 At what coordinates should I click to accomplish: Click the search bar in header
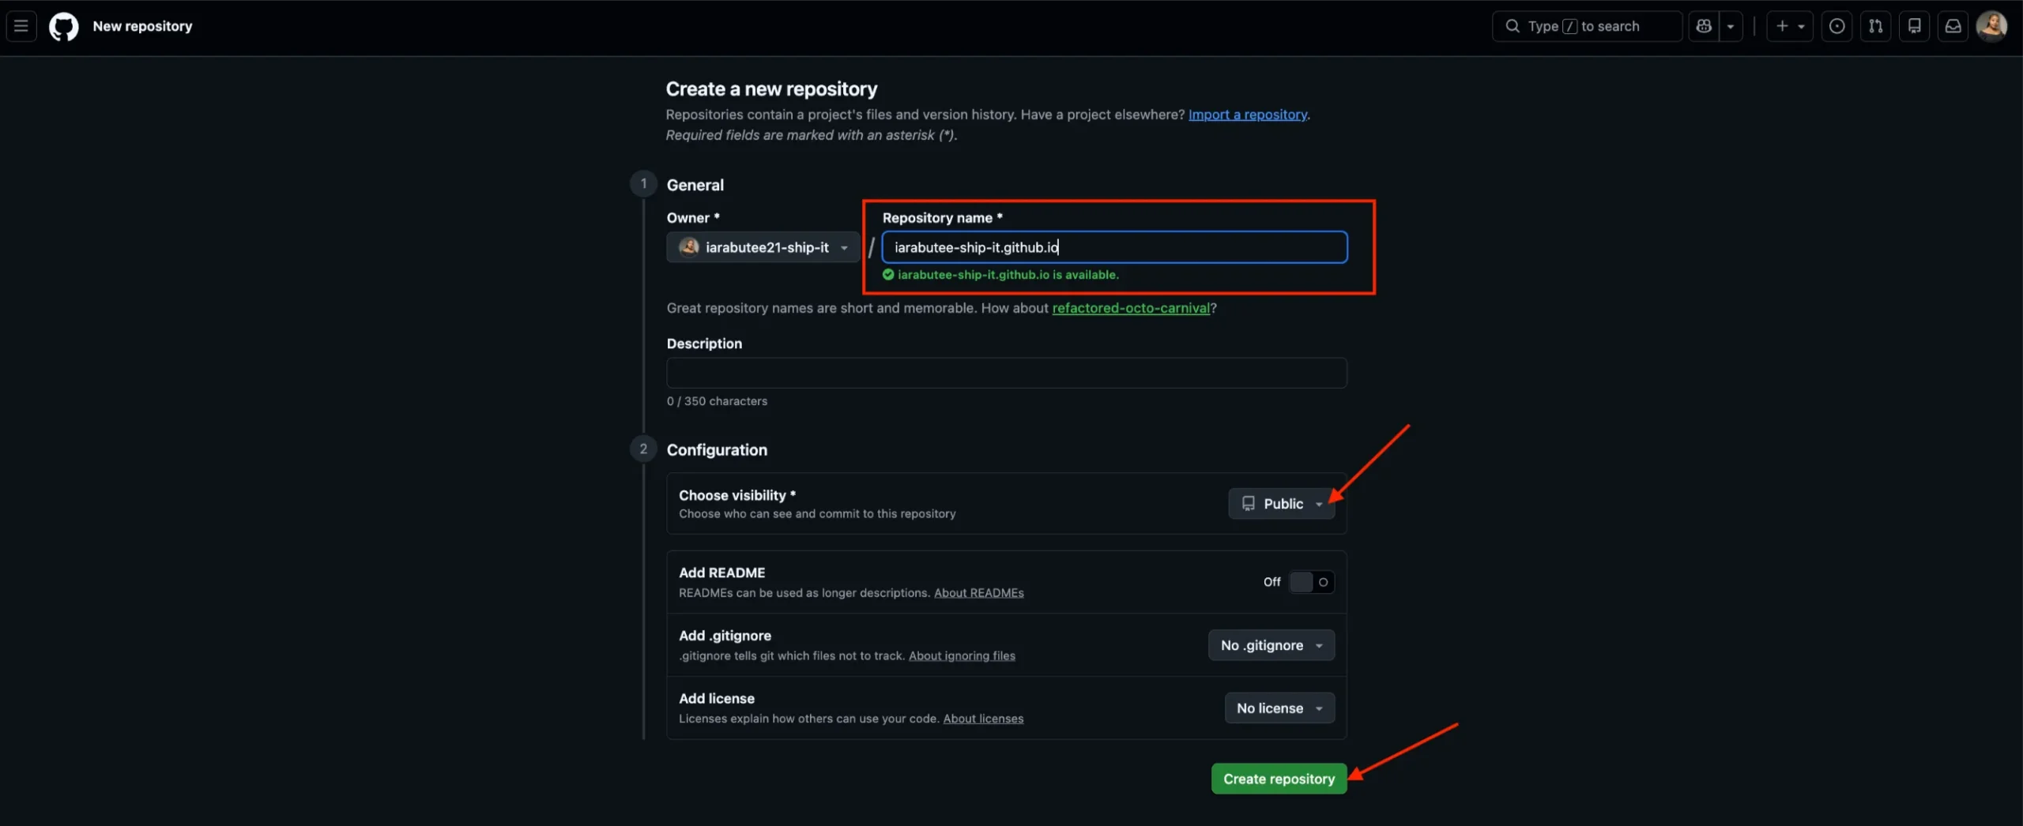coord(1586,26)
